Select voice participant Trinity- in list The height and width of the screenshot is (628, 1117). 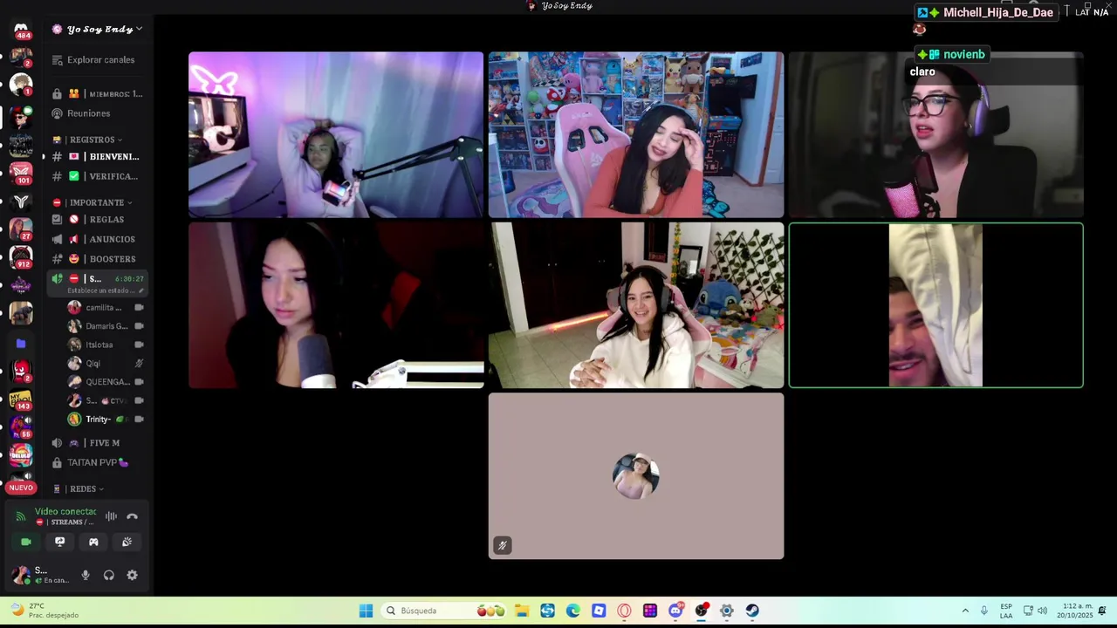point(106,420)
